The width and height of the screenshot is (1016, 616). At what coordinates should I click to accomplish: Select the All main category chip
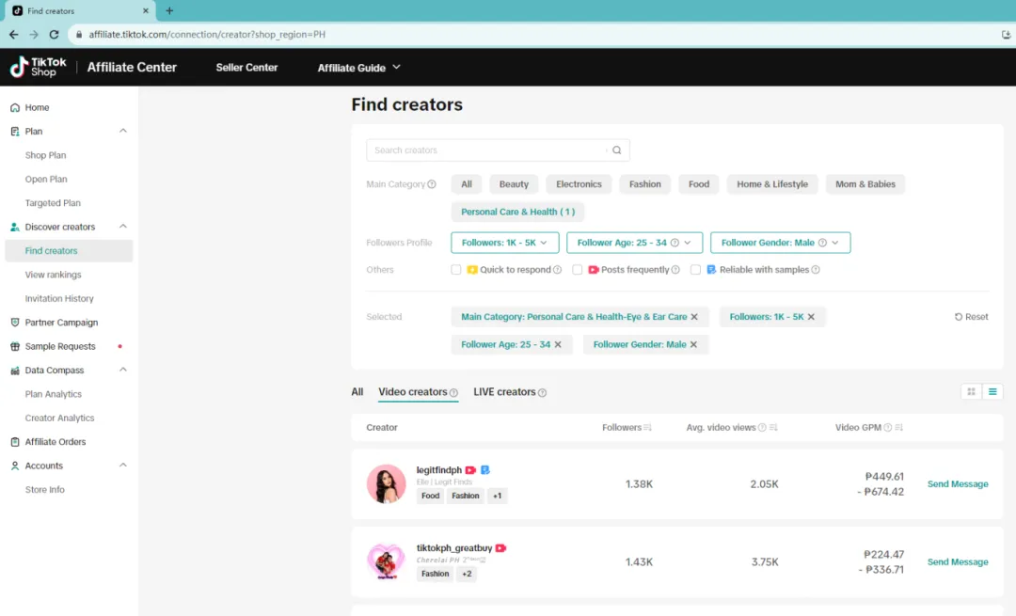pyautogui.click(x=467, y=184)
